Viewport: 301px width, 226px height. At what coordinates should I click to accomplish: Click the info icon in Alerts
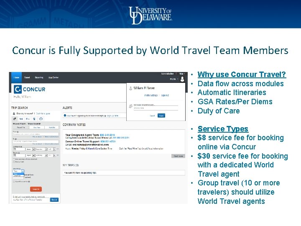[65, 116]
